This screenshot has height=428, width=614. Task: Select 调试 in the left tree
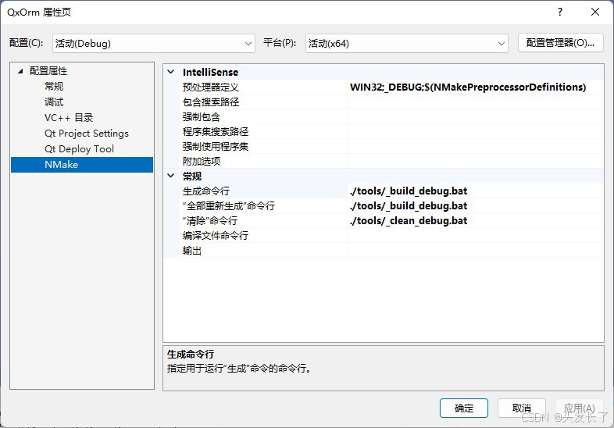54,102
